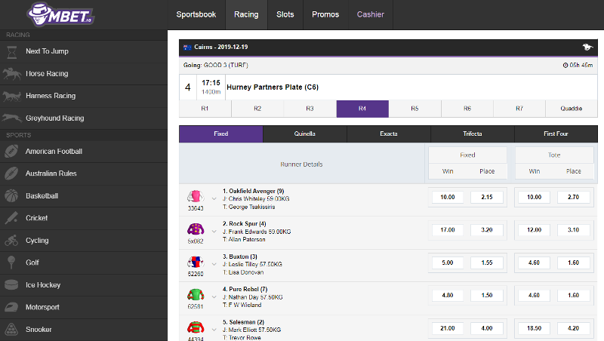Switch to race R2 tab
Viewport: 604px width, 341px height.
[x=257, y=109]
